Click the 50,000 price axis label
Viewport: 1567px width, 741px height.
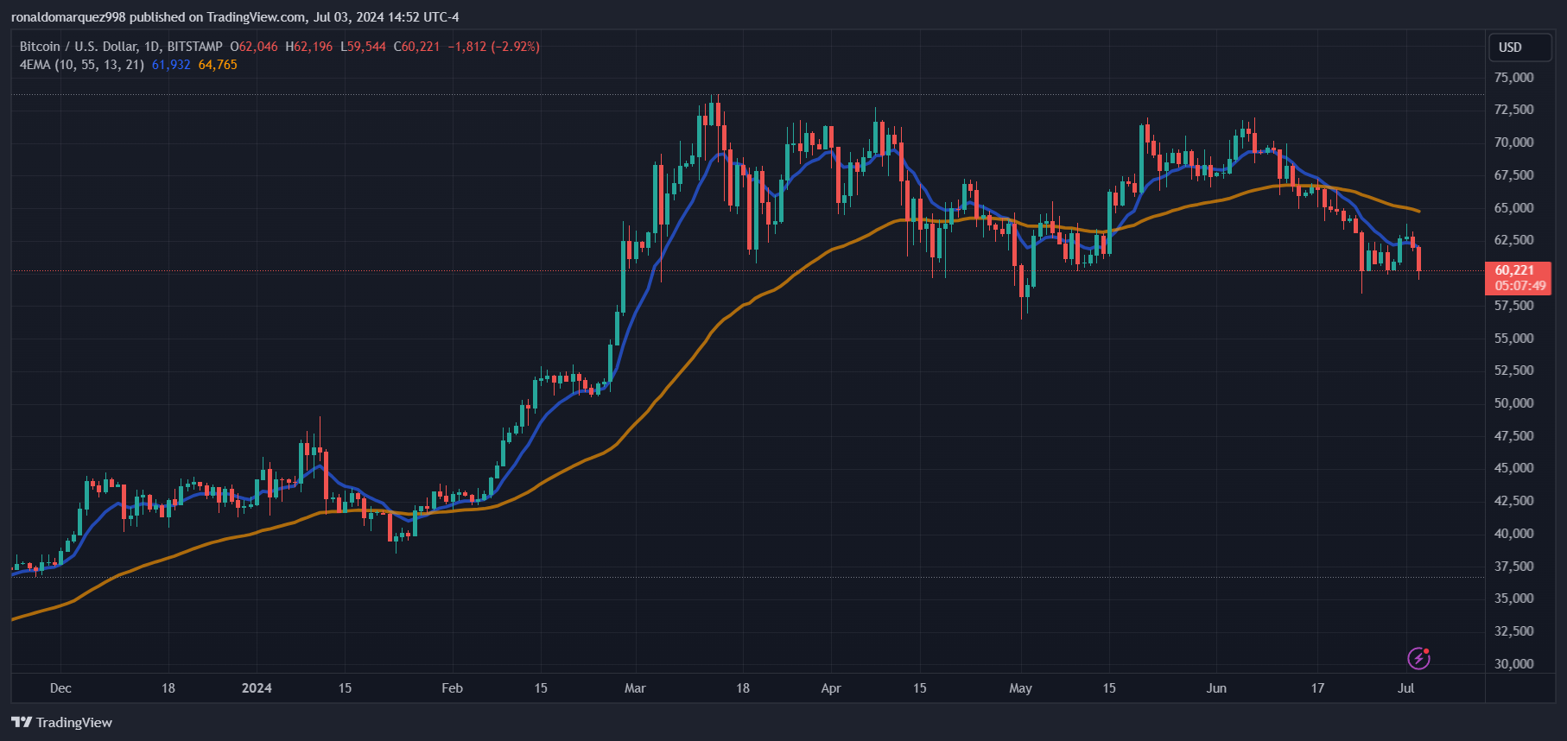click(x=1513, y=403)
